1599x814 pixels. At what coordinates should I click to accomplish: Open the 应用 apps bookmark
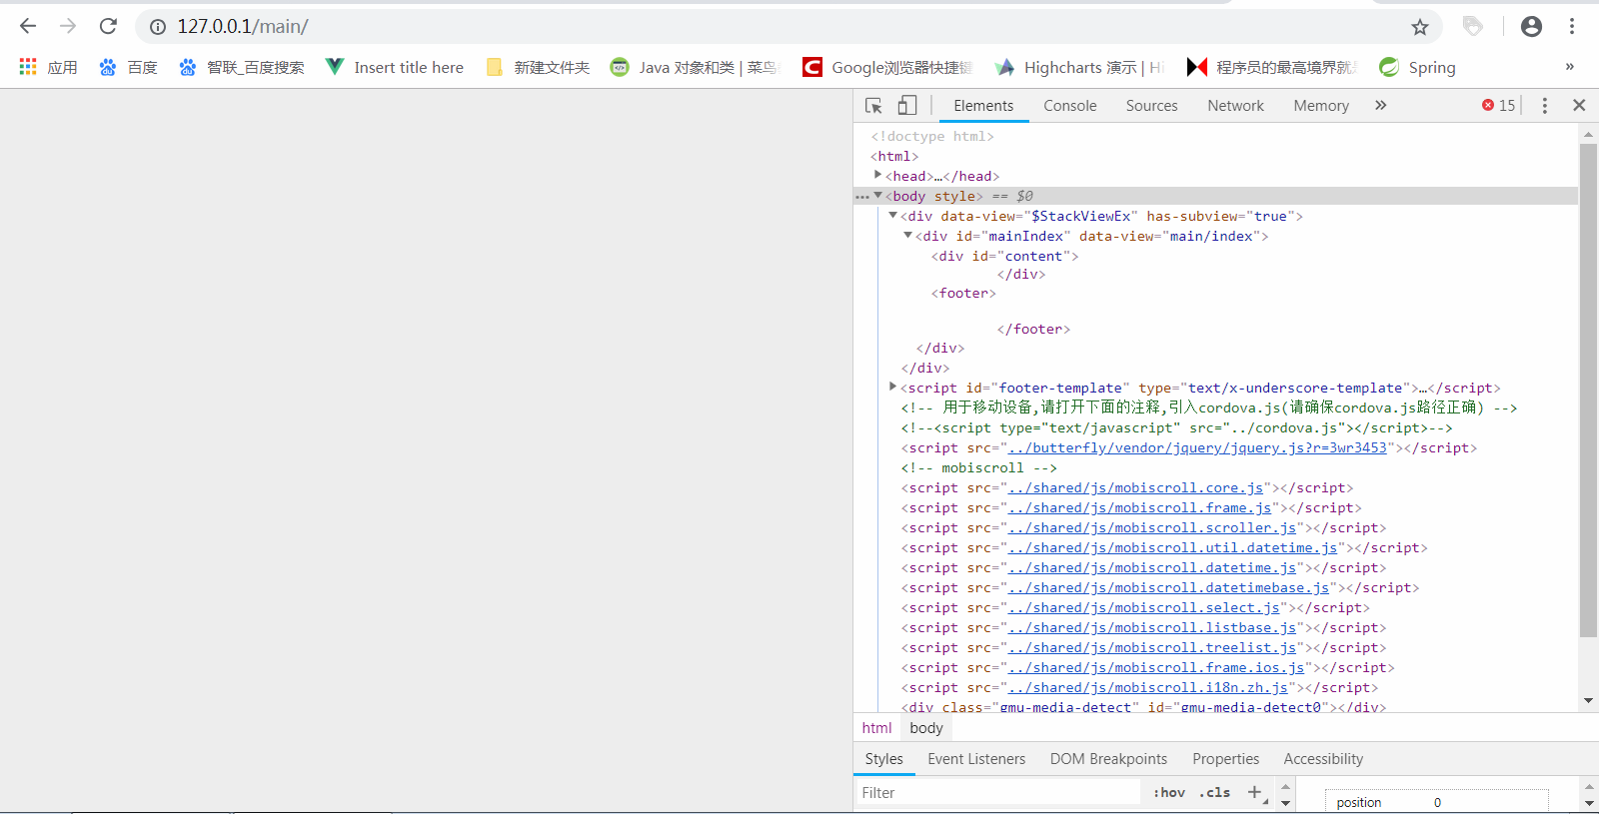(48, 67)
